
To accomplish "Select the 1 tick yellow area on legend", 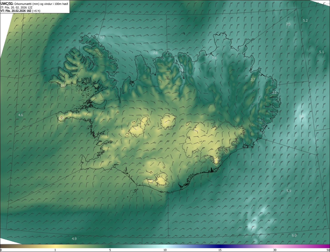I will (55, 250).
